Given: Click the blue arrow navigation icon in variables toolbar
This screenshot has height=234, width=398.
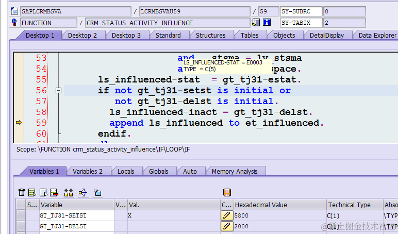Looking at the screenshot, I should coord(83,192).
